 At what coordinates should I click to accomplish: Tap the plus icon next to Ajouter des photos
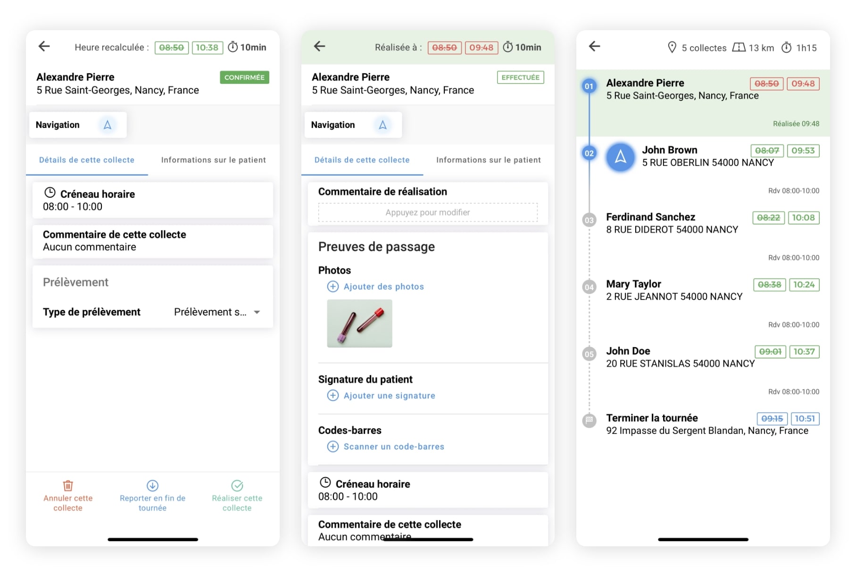[333, 286]
